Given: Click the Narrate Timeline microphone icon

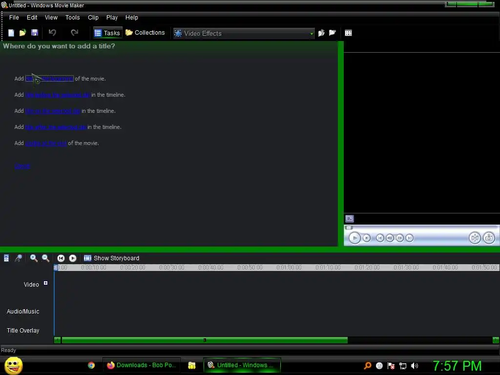Looking at the screenshot, I should (19, 258).
